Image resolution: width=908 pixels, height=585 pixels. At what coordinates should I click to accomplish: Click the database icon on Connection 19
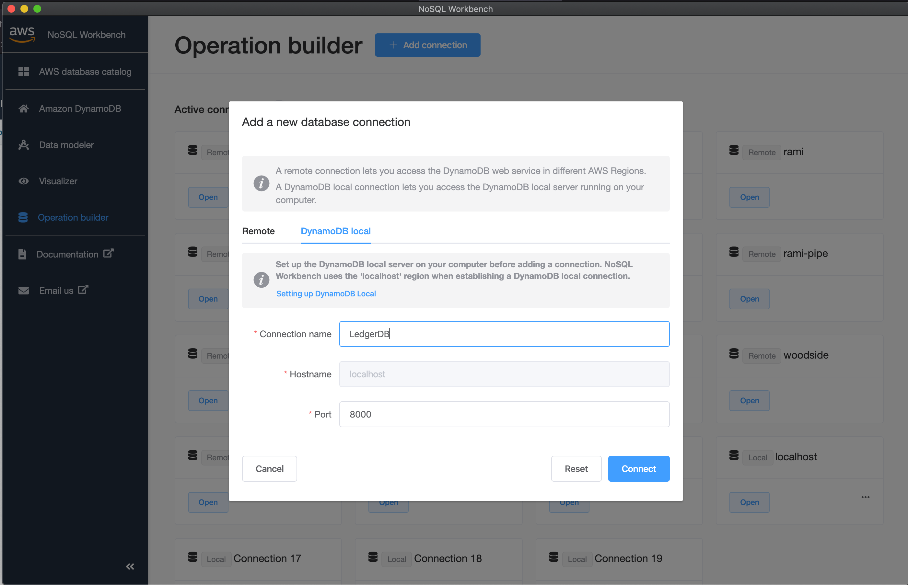click(x=553, y=557)
